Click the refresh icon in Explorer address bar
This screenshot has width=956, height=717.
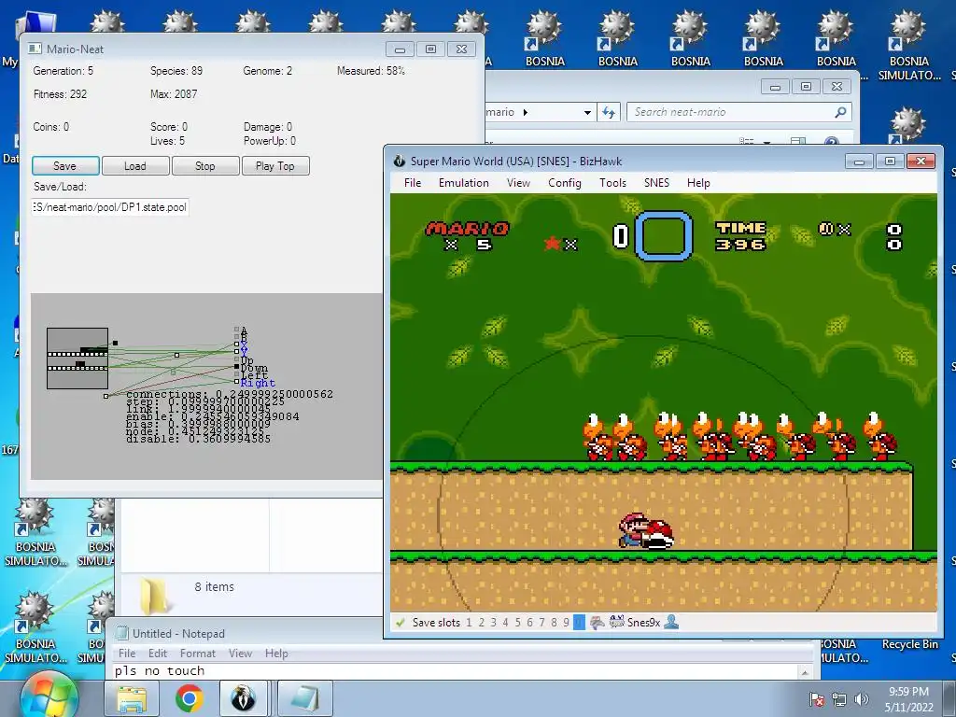[609, 112]
